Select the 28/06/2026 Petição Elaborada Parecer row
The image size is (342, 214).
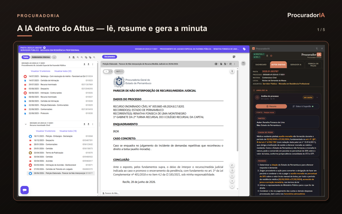pyautogui.click(x=61, y=173)
